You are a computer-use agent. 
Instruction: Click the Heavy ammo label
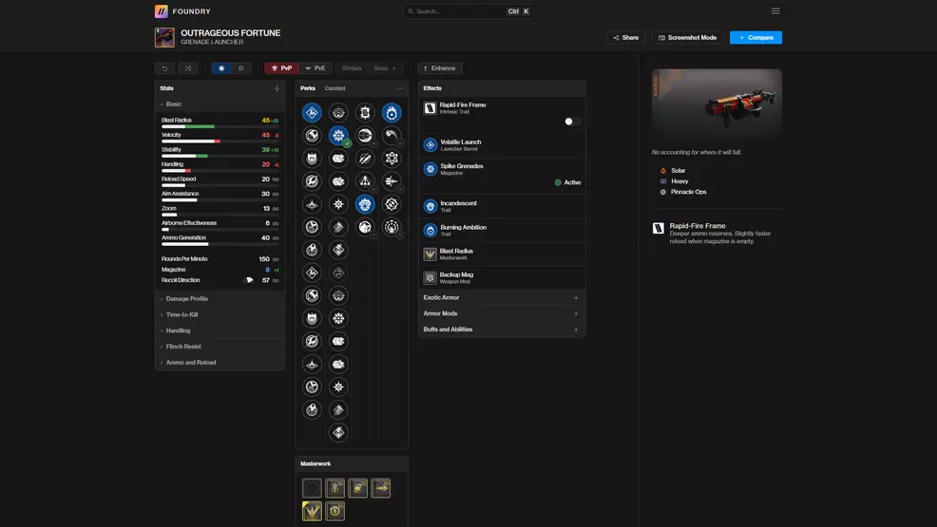[x=679, y=181]
